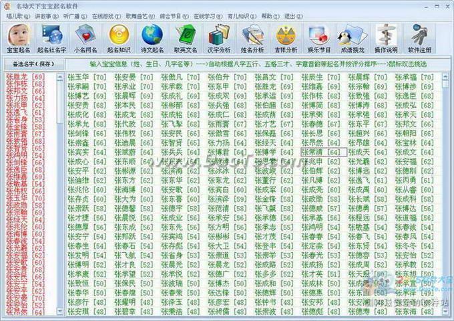This screenshot has width=454, height=321.
Task: Open the 汉字分析 character analysis tool
Action: 219,39
